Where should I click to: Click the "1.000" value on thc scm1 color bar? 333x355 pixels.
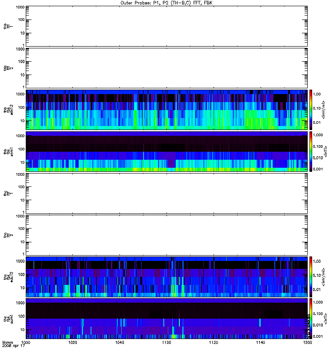point(317,302)
